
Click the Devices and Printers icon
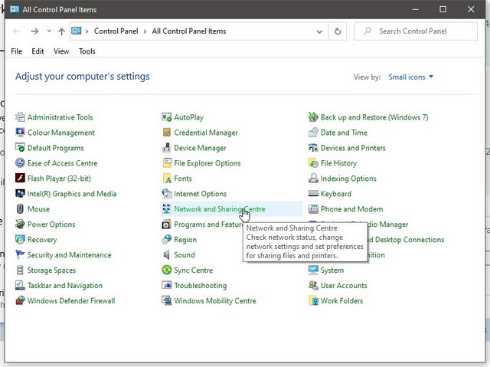pos(313,148)
